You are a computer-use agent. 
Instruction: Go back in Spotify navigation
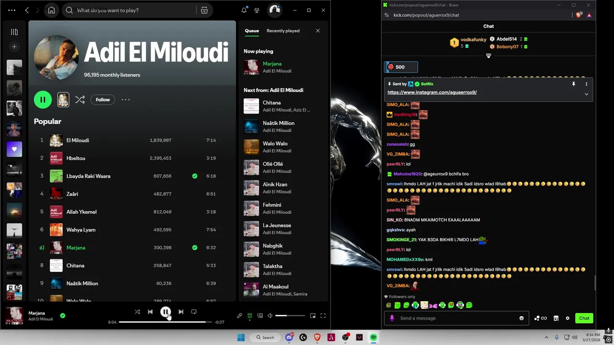pyautogui.click(x=27, y=10)
